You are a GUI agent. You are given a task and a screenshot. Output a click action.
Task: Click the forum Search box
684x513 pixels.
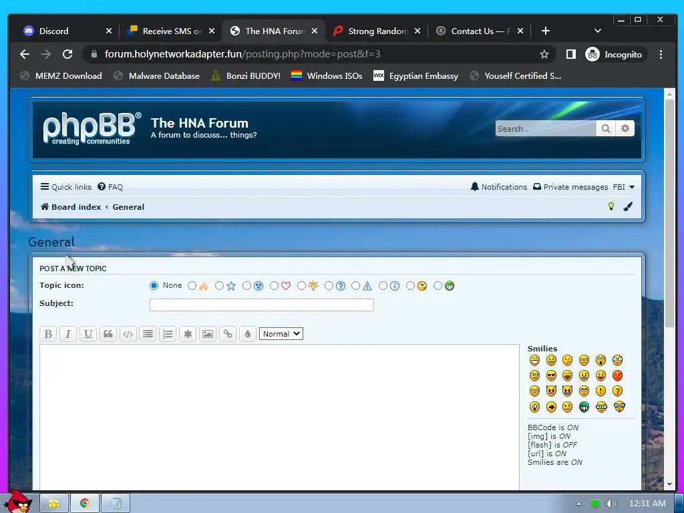pyautogui.click(x=546, y=129)
